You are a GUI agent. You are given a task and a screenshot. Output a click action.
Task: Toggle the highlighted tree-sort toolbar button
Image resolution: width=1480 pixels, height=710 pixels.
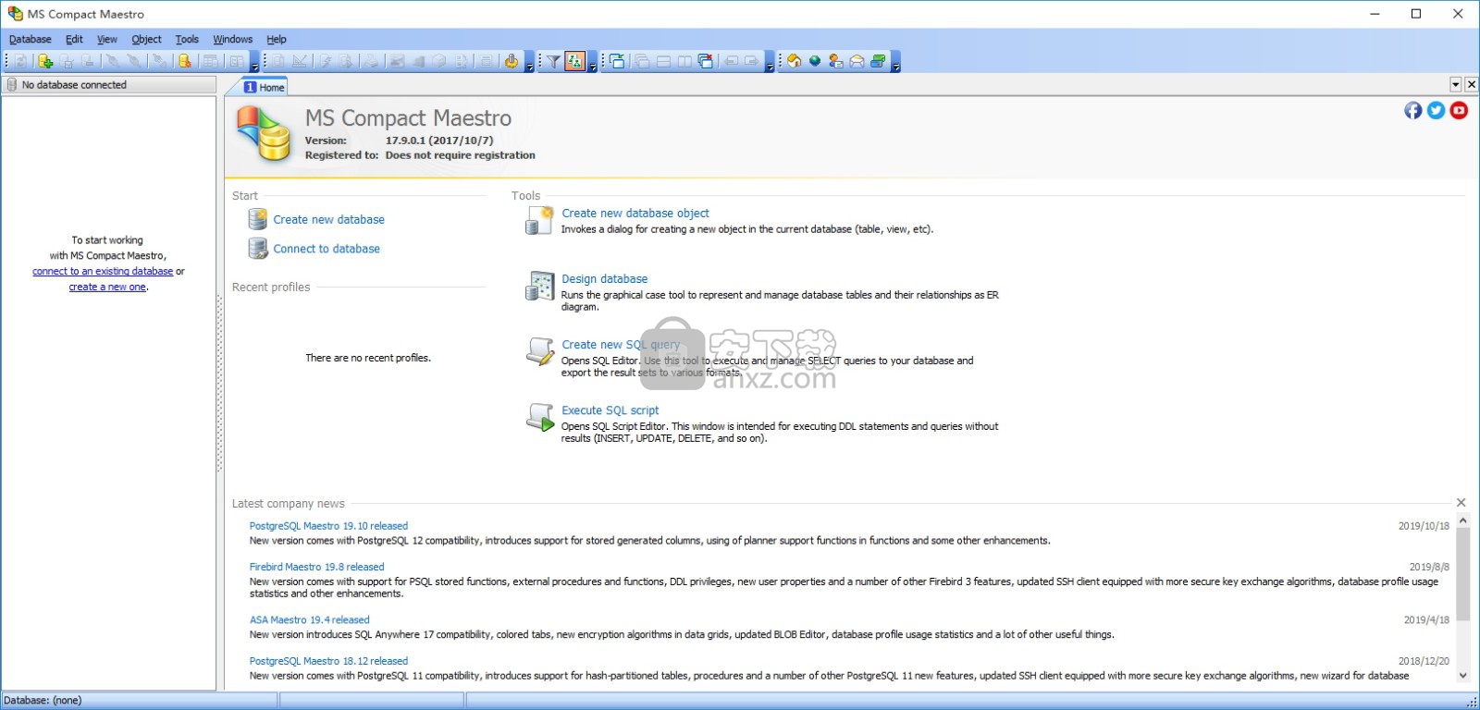coord(575,61)
